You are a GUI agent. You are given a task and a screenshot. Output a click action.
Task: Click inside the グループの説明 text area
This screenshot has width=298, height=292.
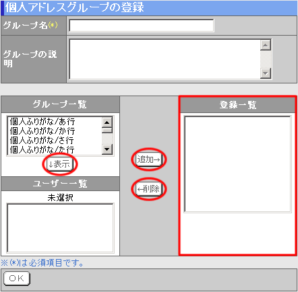[165, 59]
